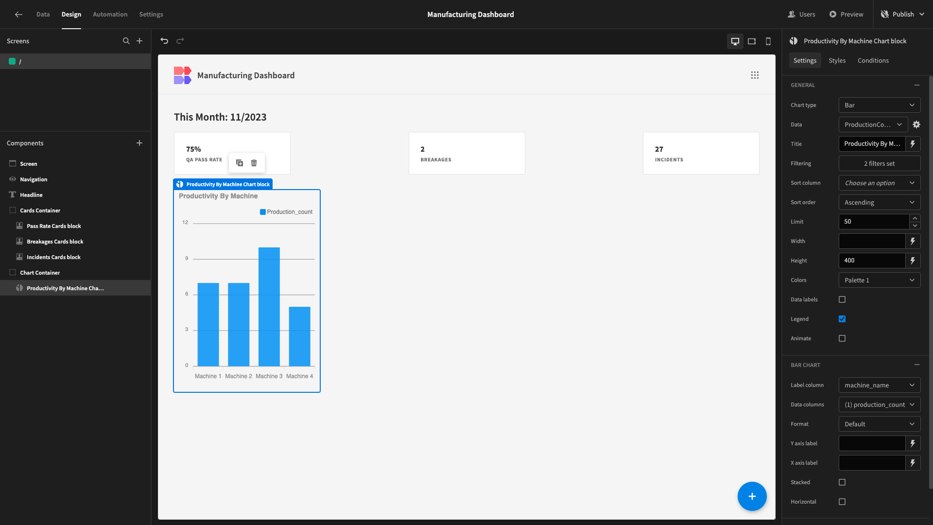Select the Colors palette dropdown
Screen dimensions: 933x525
point(879,280)
